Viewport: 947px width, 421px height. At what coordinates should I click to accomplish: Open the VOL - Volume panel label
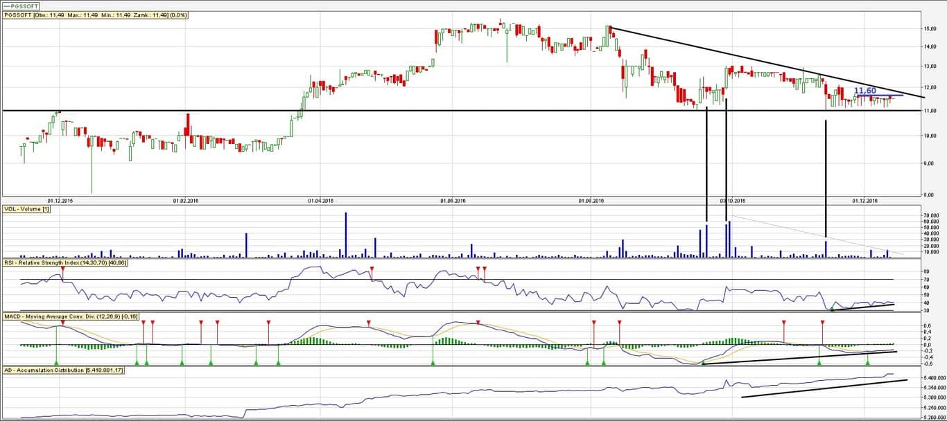pyautogui.click(x=27, y=208)
